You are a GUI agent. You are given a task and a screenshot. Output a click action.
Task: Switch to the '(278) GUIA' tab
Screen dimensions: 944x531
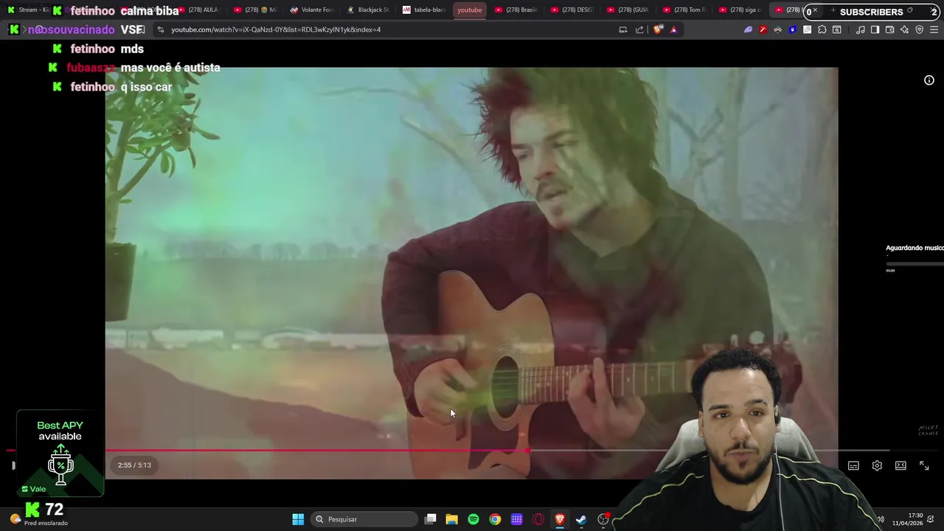[x=628, y=10]
